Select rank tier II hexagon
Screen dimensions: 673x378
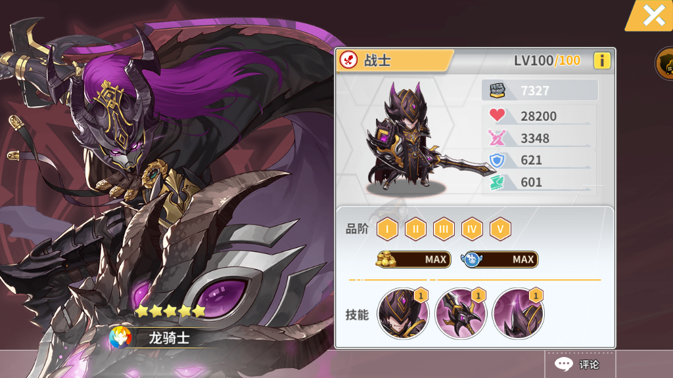415,229
